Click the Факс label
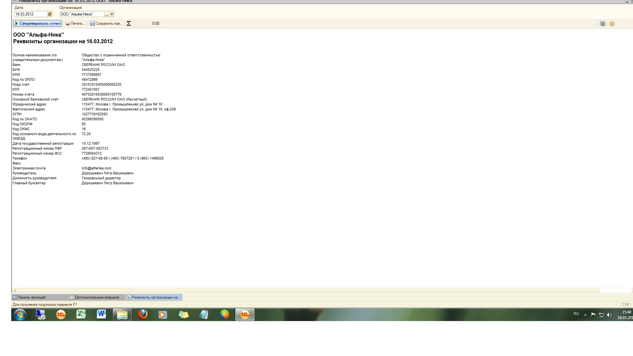The height and width of the screenshot is (356, 633). pos(17,163)
